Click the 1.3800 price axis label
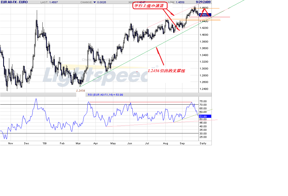Screen dimensions: 288x196 coord(204,42)
